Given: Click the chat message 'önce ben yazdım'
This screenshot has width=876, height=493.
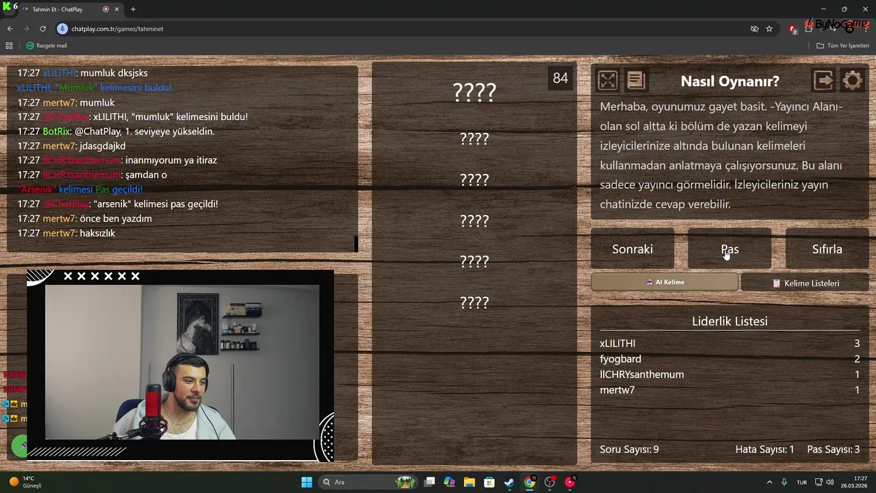Looking at the screenshot, I should tap(116, 218).
